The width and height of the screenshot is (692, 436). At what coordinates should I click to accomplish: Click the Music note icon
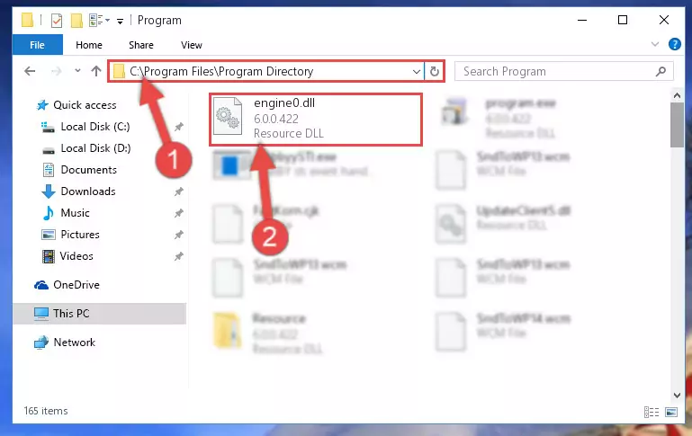[49, 213]
